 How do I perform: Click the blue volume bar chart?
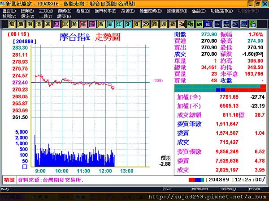pos(74,151)
